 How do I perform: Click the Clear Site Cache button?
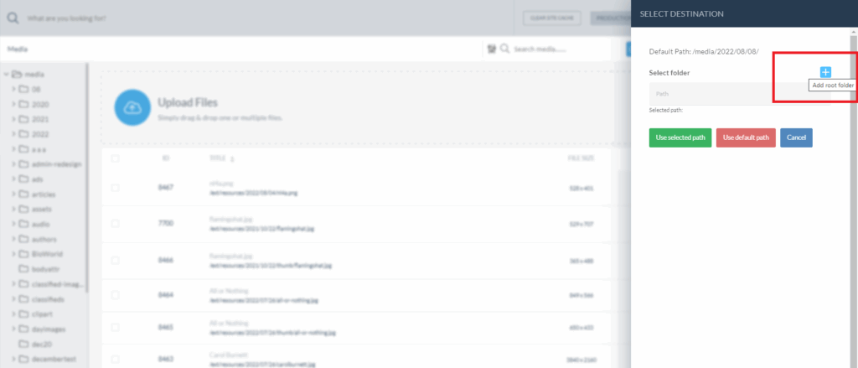point(553,17)
